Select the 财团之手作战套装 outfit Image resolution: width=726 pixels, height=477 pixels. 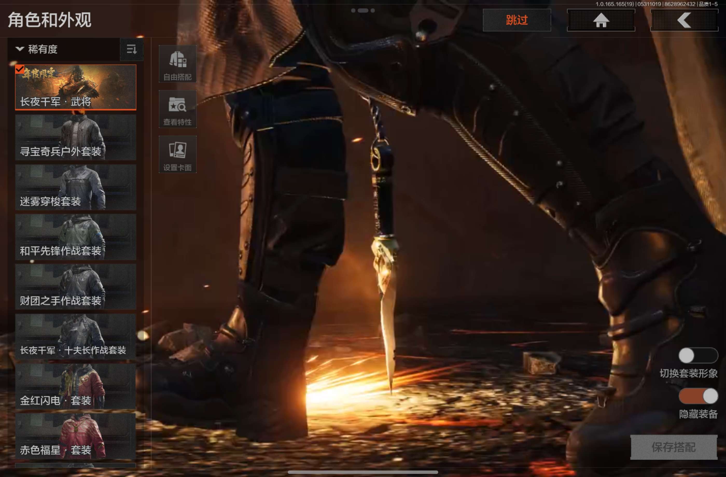click(76, 287)
